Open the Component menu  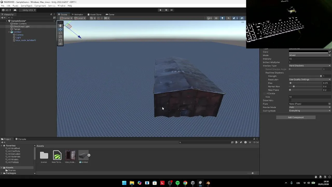tap(40, 6)
